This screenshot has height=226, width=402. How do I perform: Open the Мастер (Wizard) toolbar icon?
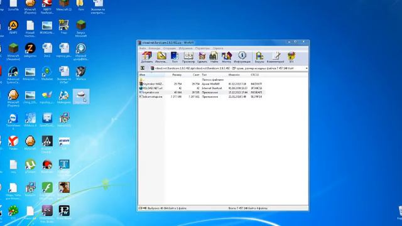click(226, 57)
